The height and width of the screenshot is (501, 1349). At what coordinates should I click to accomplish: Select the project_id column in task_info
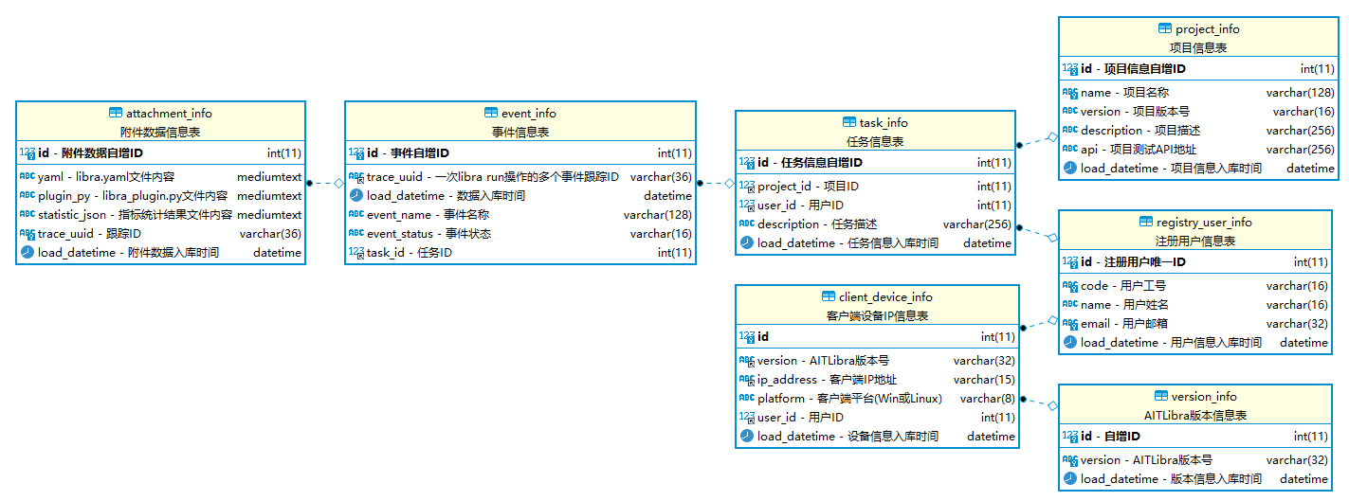pos(875,187)
